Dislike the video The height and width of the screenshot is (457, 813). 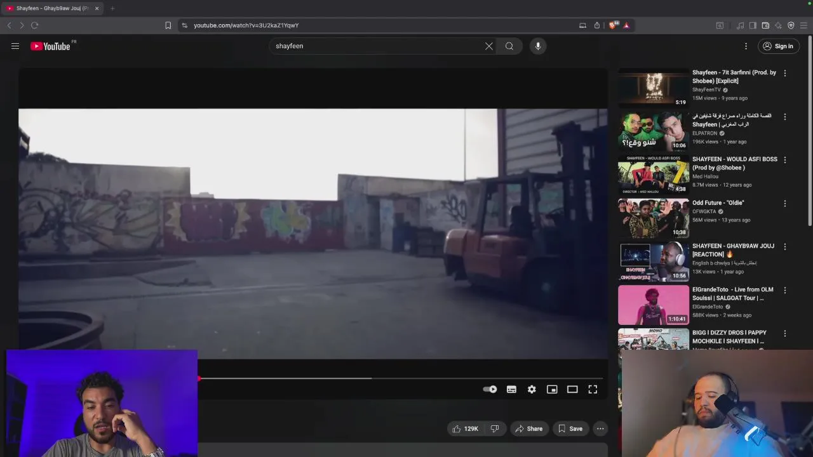click(x=495, y=428)
